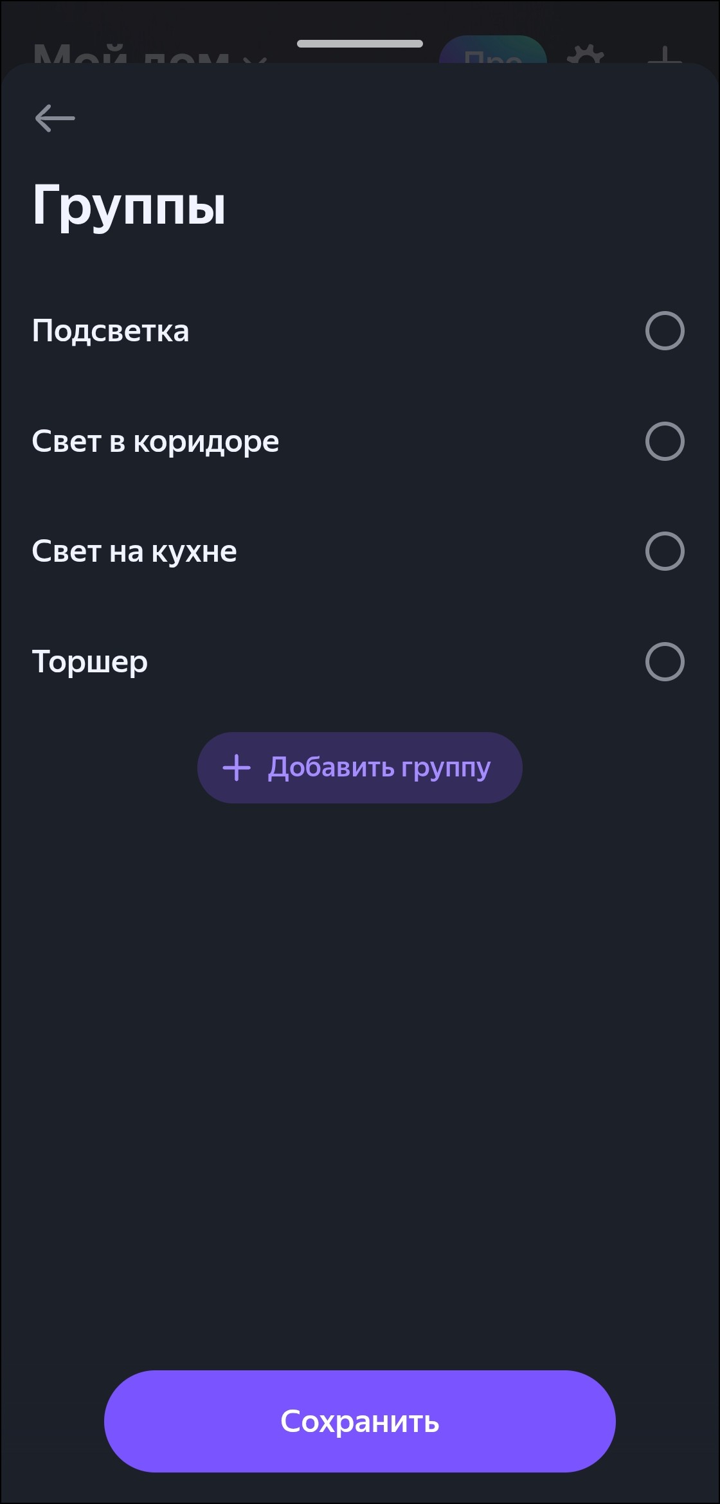Open the settings gear behind the sheet
The image size is (720, 1504).
585,55
